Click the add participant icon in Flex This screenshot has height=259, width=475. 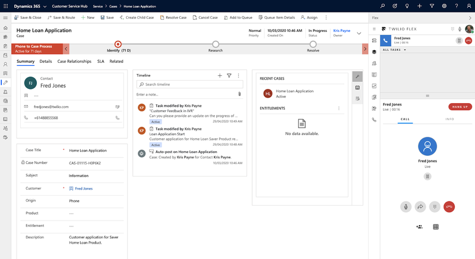coord(419,226)
